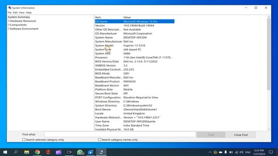Open the purple clapperboard app on taskbar
Viewport: 278px width, 156px height.
point(59,152)
